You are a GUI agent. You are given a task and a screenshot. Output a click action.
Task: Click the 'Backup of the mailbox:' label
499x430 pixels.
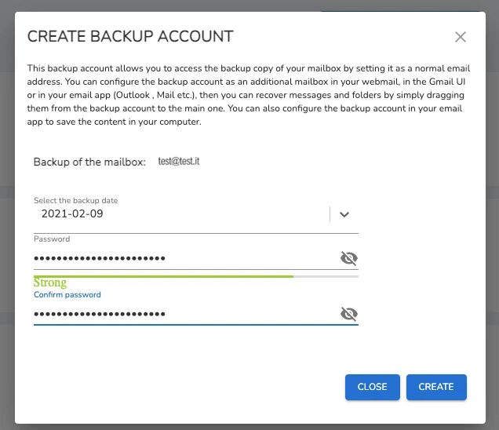pos(89,162)
